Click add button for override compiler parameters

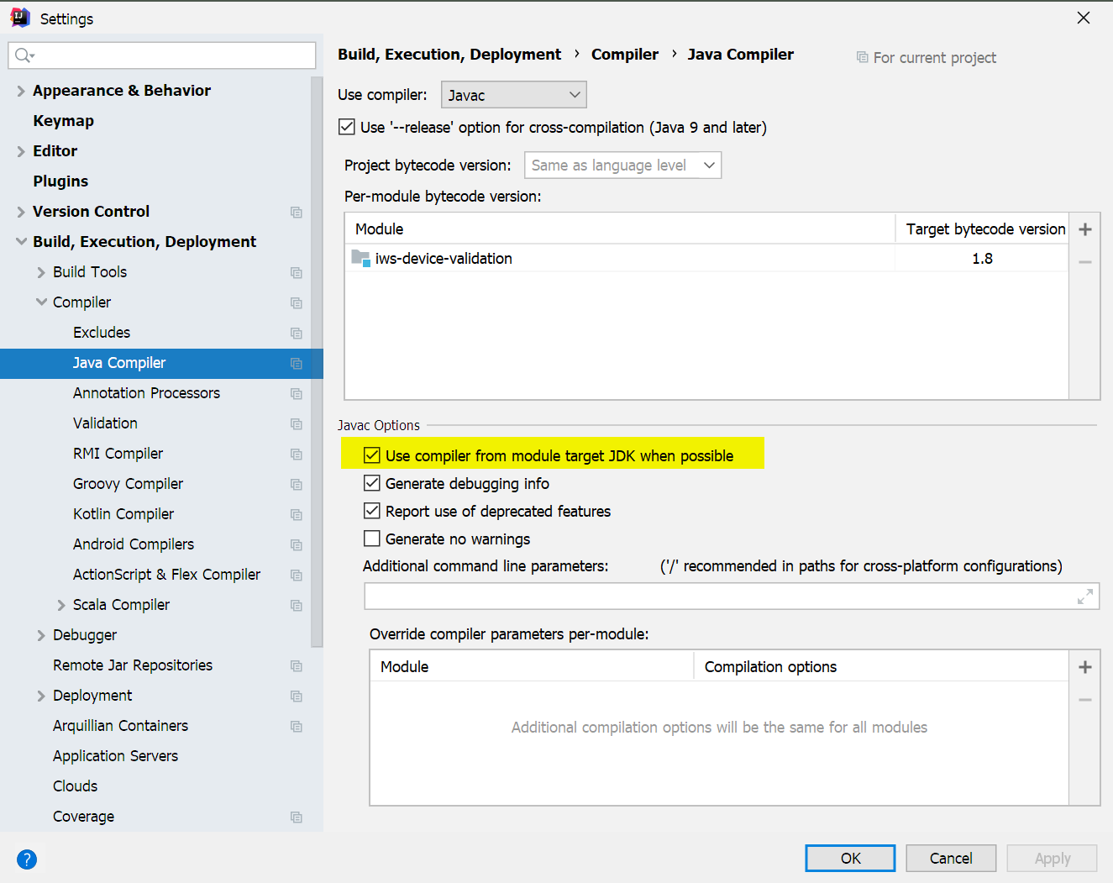[1085, 667]
